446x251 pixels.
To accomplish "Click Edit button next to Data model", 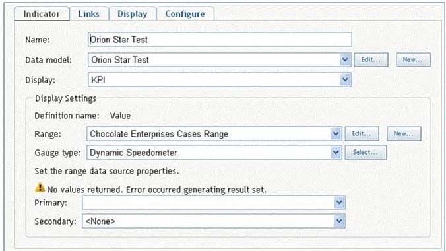I will (371, 60).
